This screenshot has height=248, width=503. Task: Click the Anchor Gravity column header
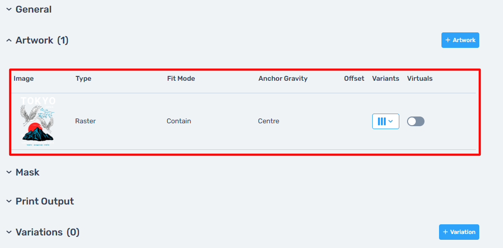coord(283,78)
